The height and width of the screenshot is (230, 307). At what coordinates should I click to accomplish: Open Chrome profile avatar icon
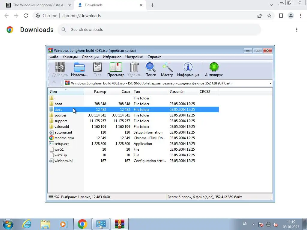coord(291,16)
